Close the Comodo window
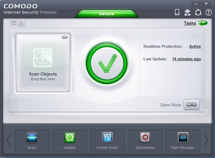Viewport: 215px width, 158px height. (x=206, y=4)
